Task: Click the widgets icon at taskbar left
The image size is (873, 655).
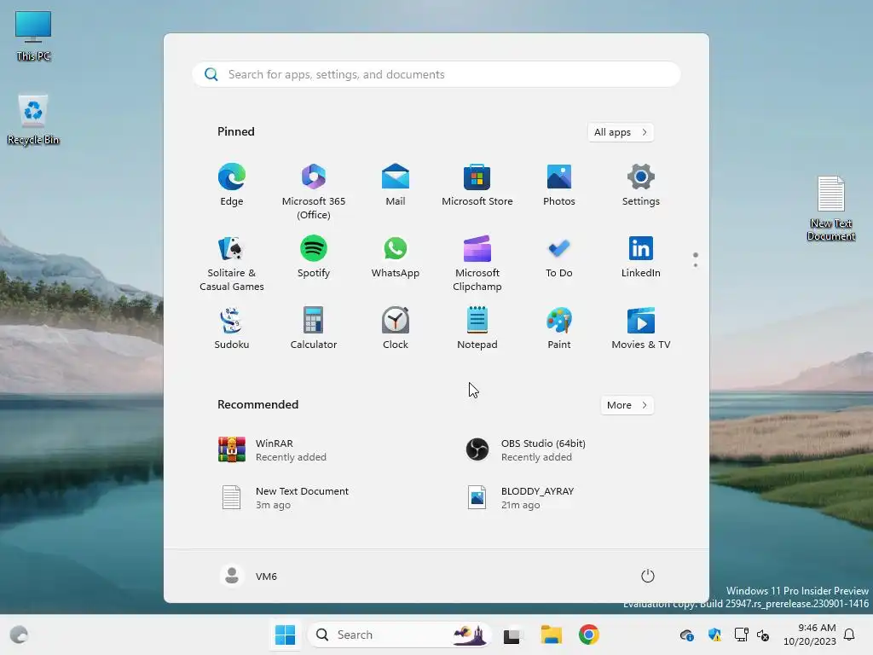Action: click(x=19, y=635)
